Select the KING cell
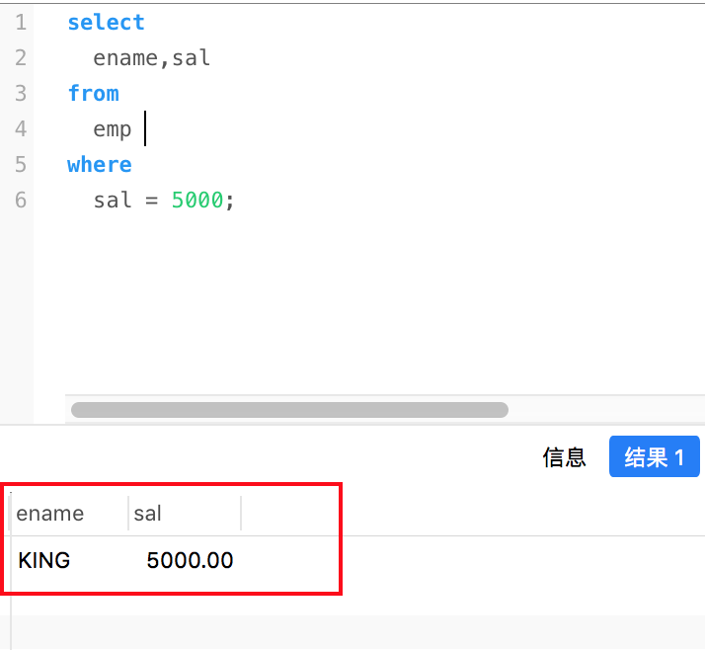 44,560
